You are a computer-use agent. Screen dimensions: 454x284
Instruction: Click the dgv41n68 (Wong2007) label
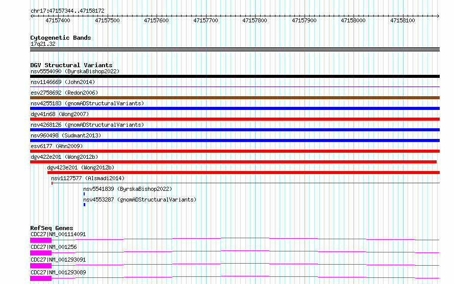[60, 114]
